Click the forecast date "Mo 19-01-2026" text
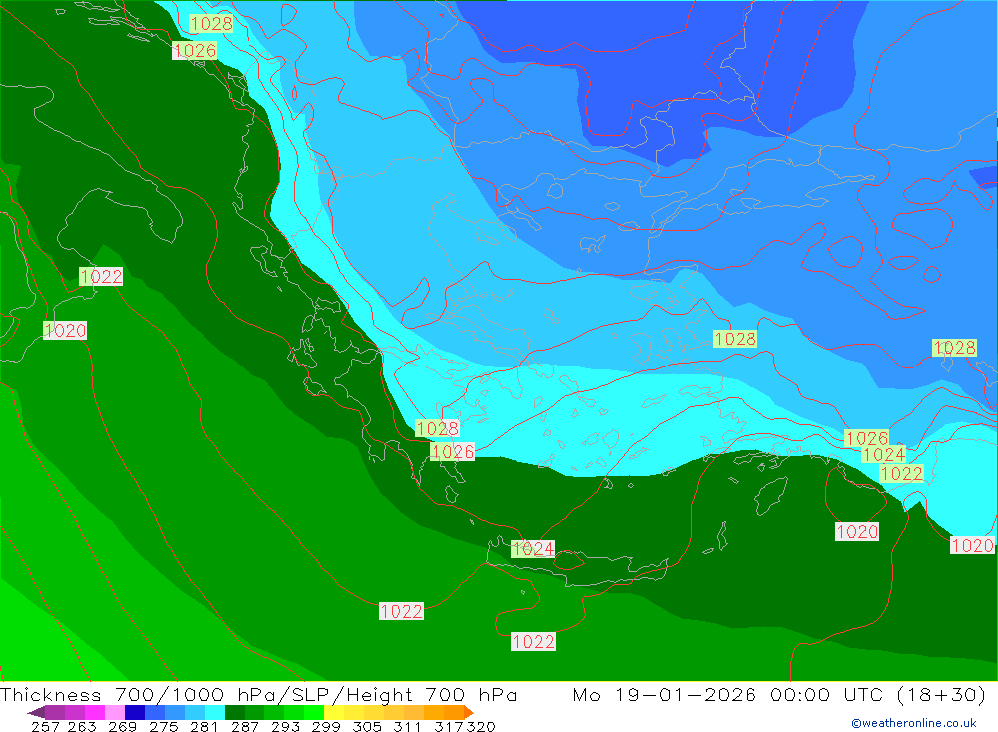This screenshot has height=732, width=998. point(664,694)
